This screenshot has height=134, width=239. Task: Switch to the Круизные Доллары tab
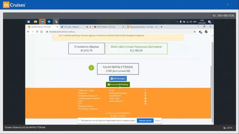[x=142, y=27]
